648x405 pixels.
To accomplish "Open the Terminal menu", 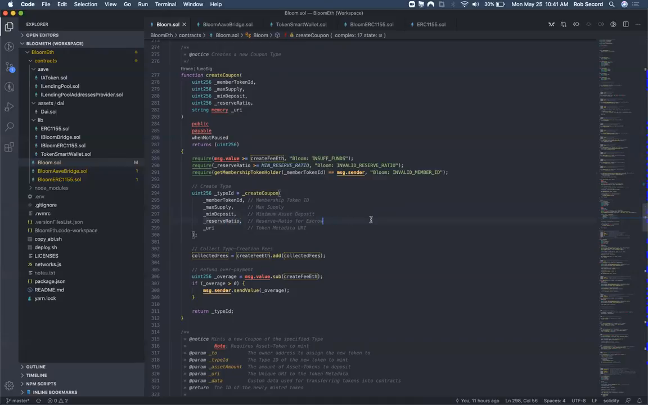I will (x=165, y=4).
